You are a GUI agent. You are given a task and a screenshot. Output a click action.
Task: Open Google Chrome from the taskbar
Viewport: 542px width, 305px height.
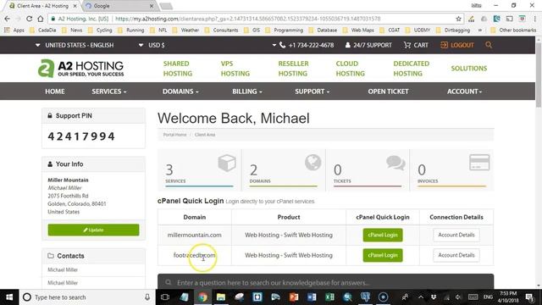(203, 297)
